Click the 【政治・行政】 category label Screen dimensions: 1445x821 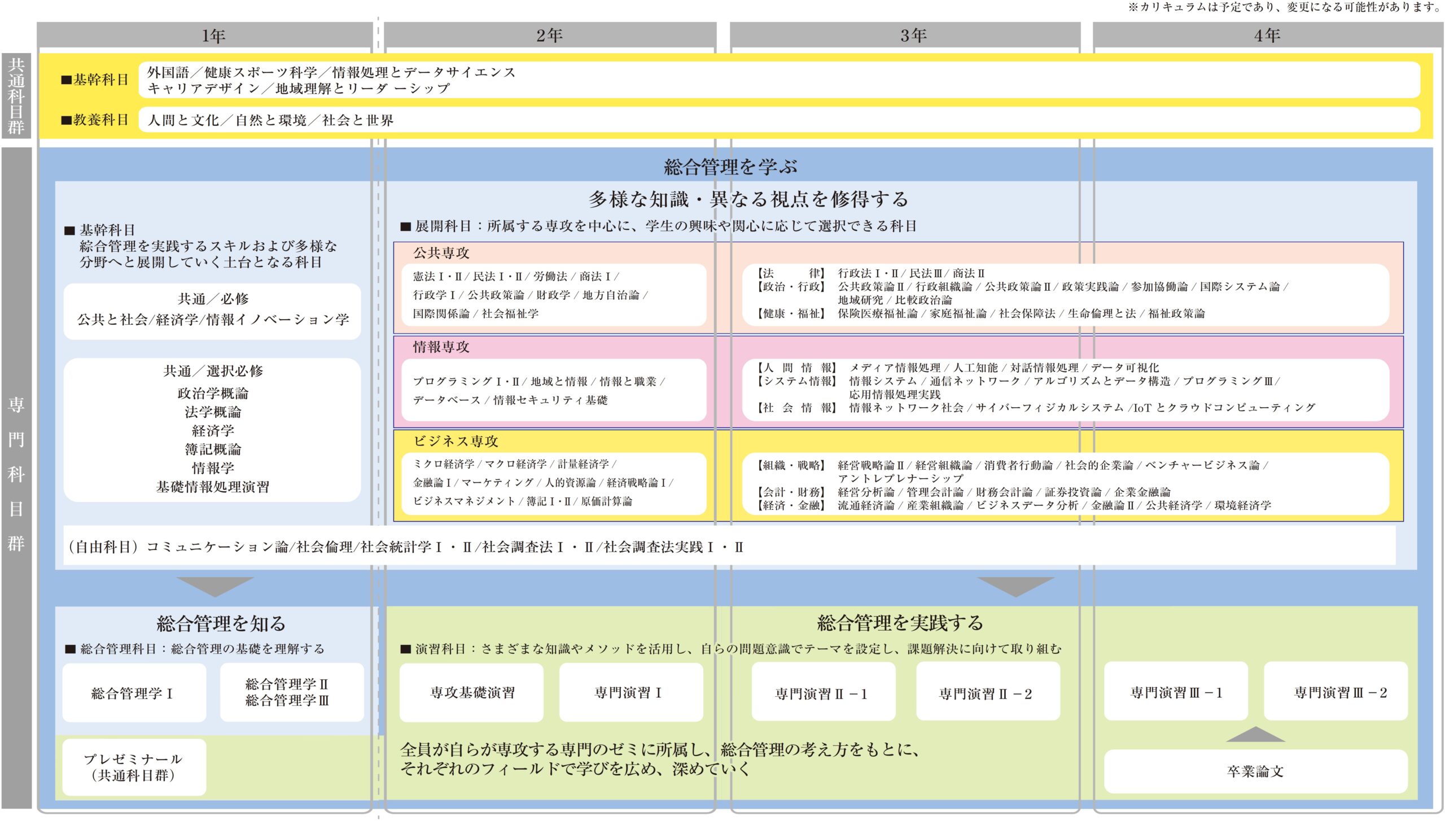pyautogui.click(x=790, y=287)
